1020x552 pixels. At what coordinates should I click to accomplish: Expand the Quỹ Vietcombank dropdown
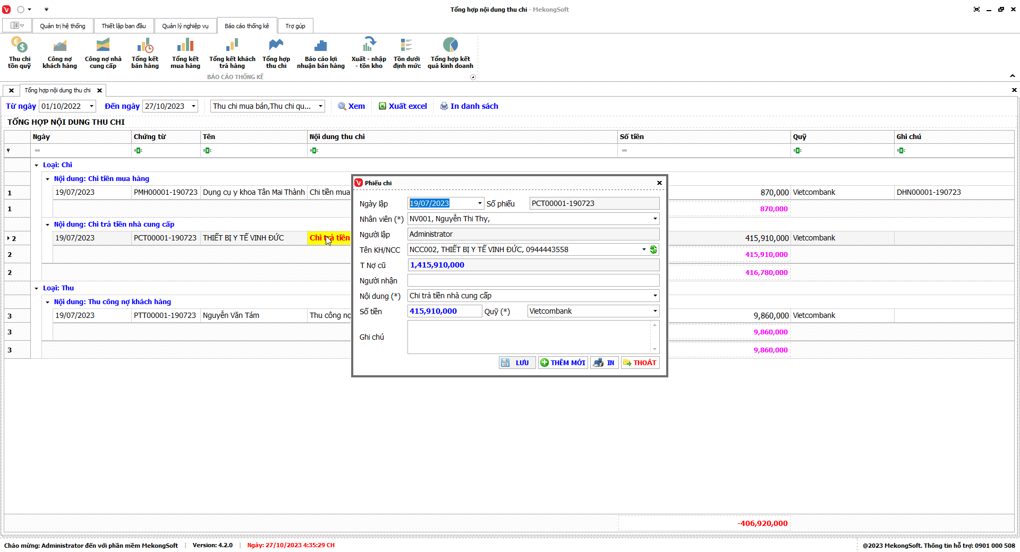(654, 311)
